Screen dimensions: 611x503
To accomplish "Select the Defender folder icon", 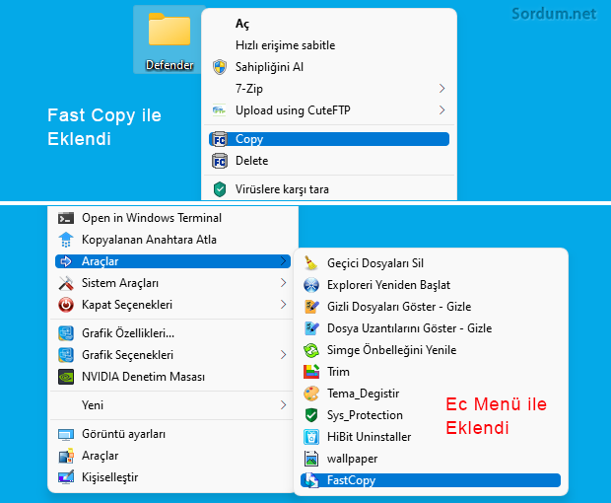I will (170, 30).
